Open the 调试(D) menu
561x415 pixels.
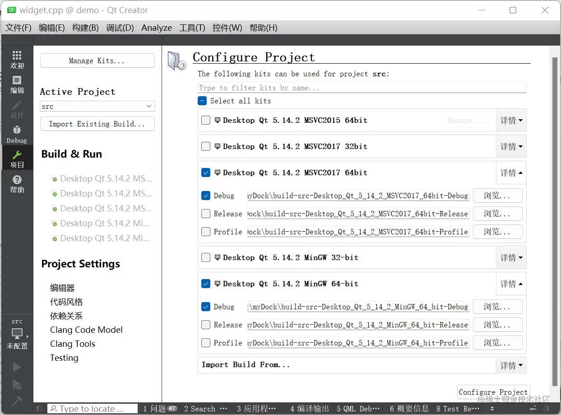tap(120, 28)
